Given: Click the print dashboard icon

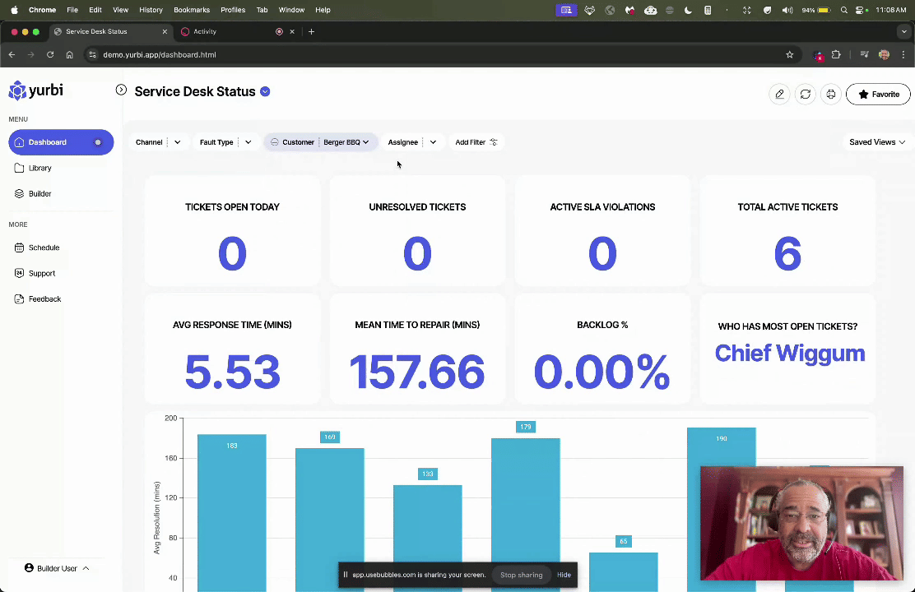Looking at the screenshot, I should (831, 95).
